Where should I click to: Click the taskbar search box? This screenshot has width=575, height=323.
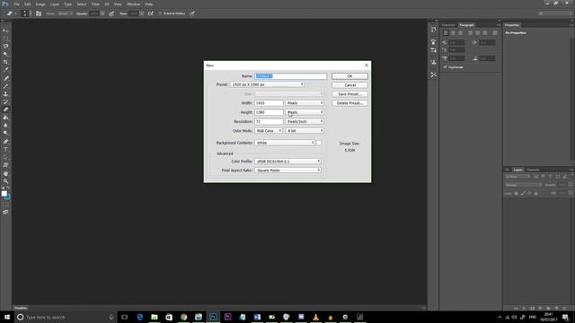pos(66,317)
